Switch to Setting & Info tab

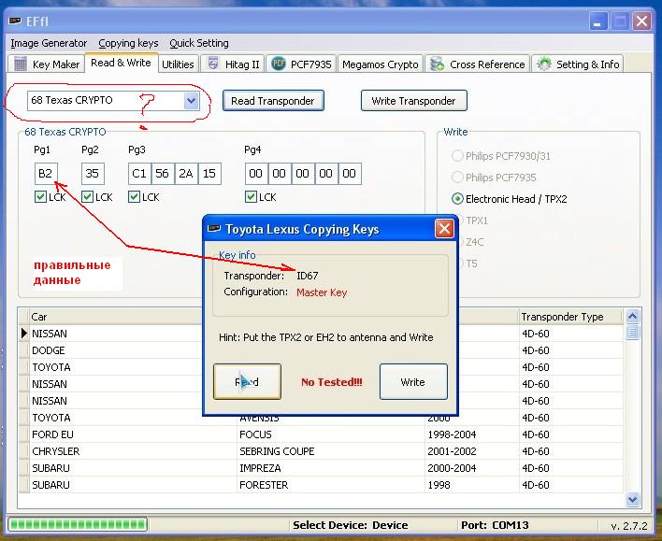[577, 64]
